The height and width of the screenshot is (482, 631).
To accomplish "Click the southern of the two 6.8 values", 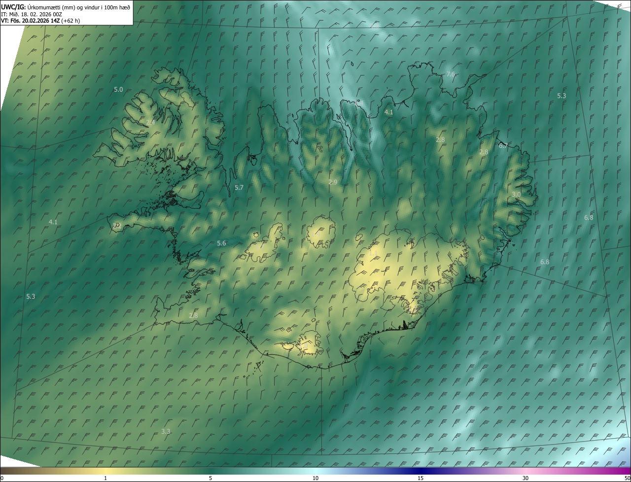I will (545, 262).
